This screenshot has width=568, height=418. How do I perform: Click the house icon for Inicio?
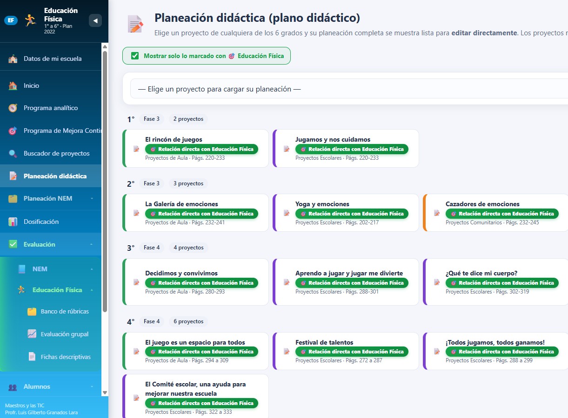coord(13,86)
